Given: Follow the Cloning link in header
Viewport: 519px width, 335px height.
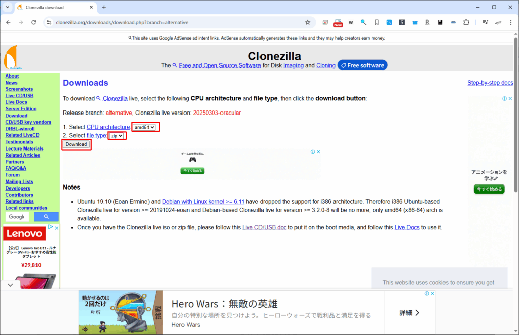Looking at the screenshot, I should tap(326, 65).
